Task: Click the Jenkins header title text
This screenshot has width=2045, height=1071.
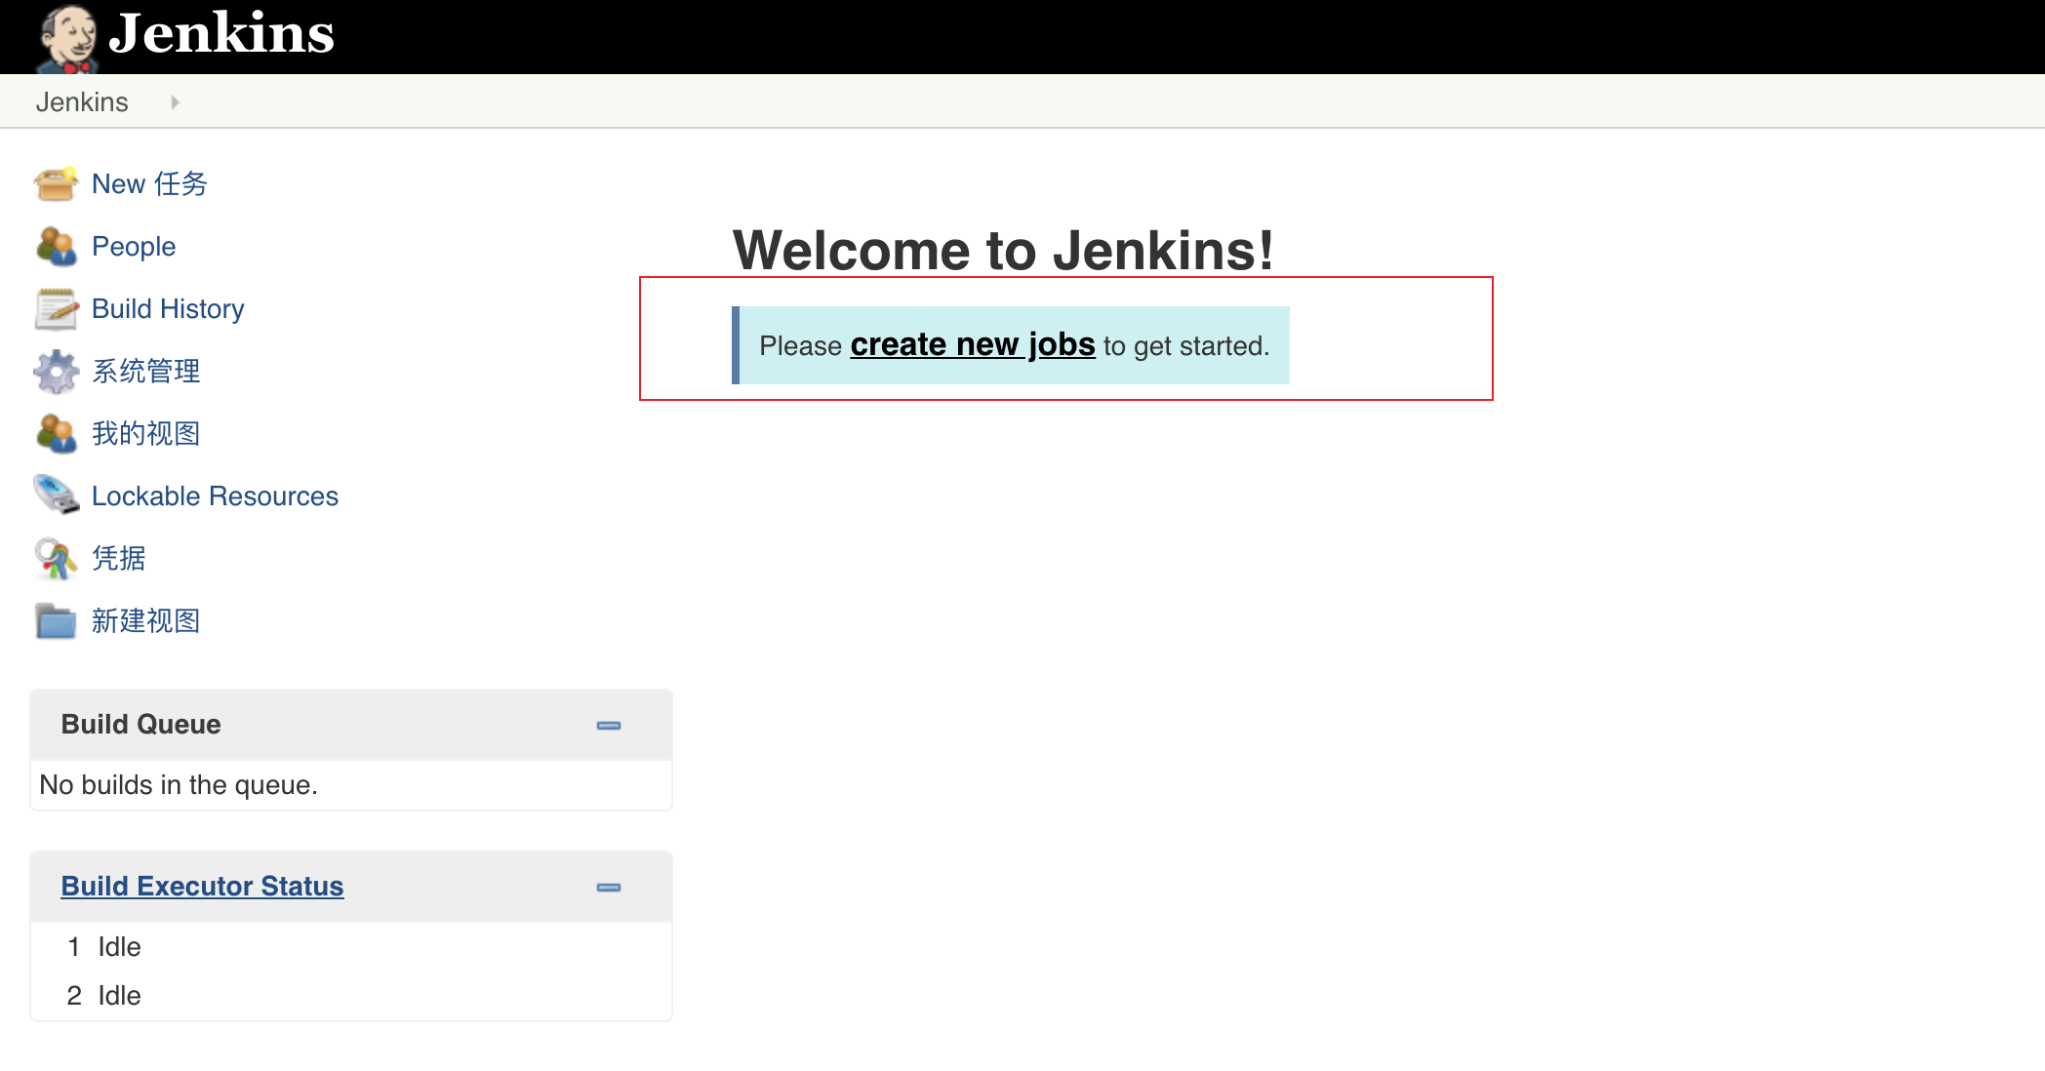Action: (x=221, y=34)
